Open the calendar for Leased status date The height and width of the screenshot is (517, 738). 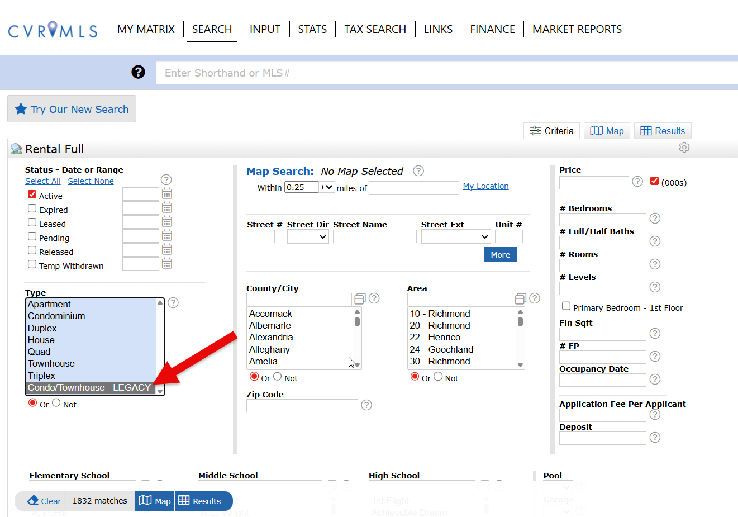[x=167, y=222]
